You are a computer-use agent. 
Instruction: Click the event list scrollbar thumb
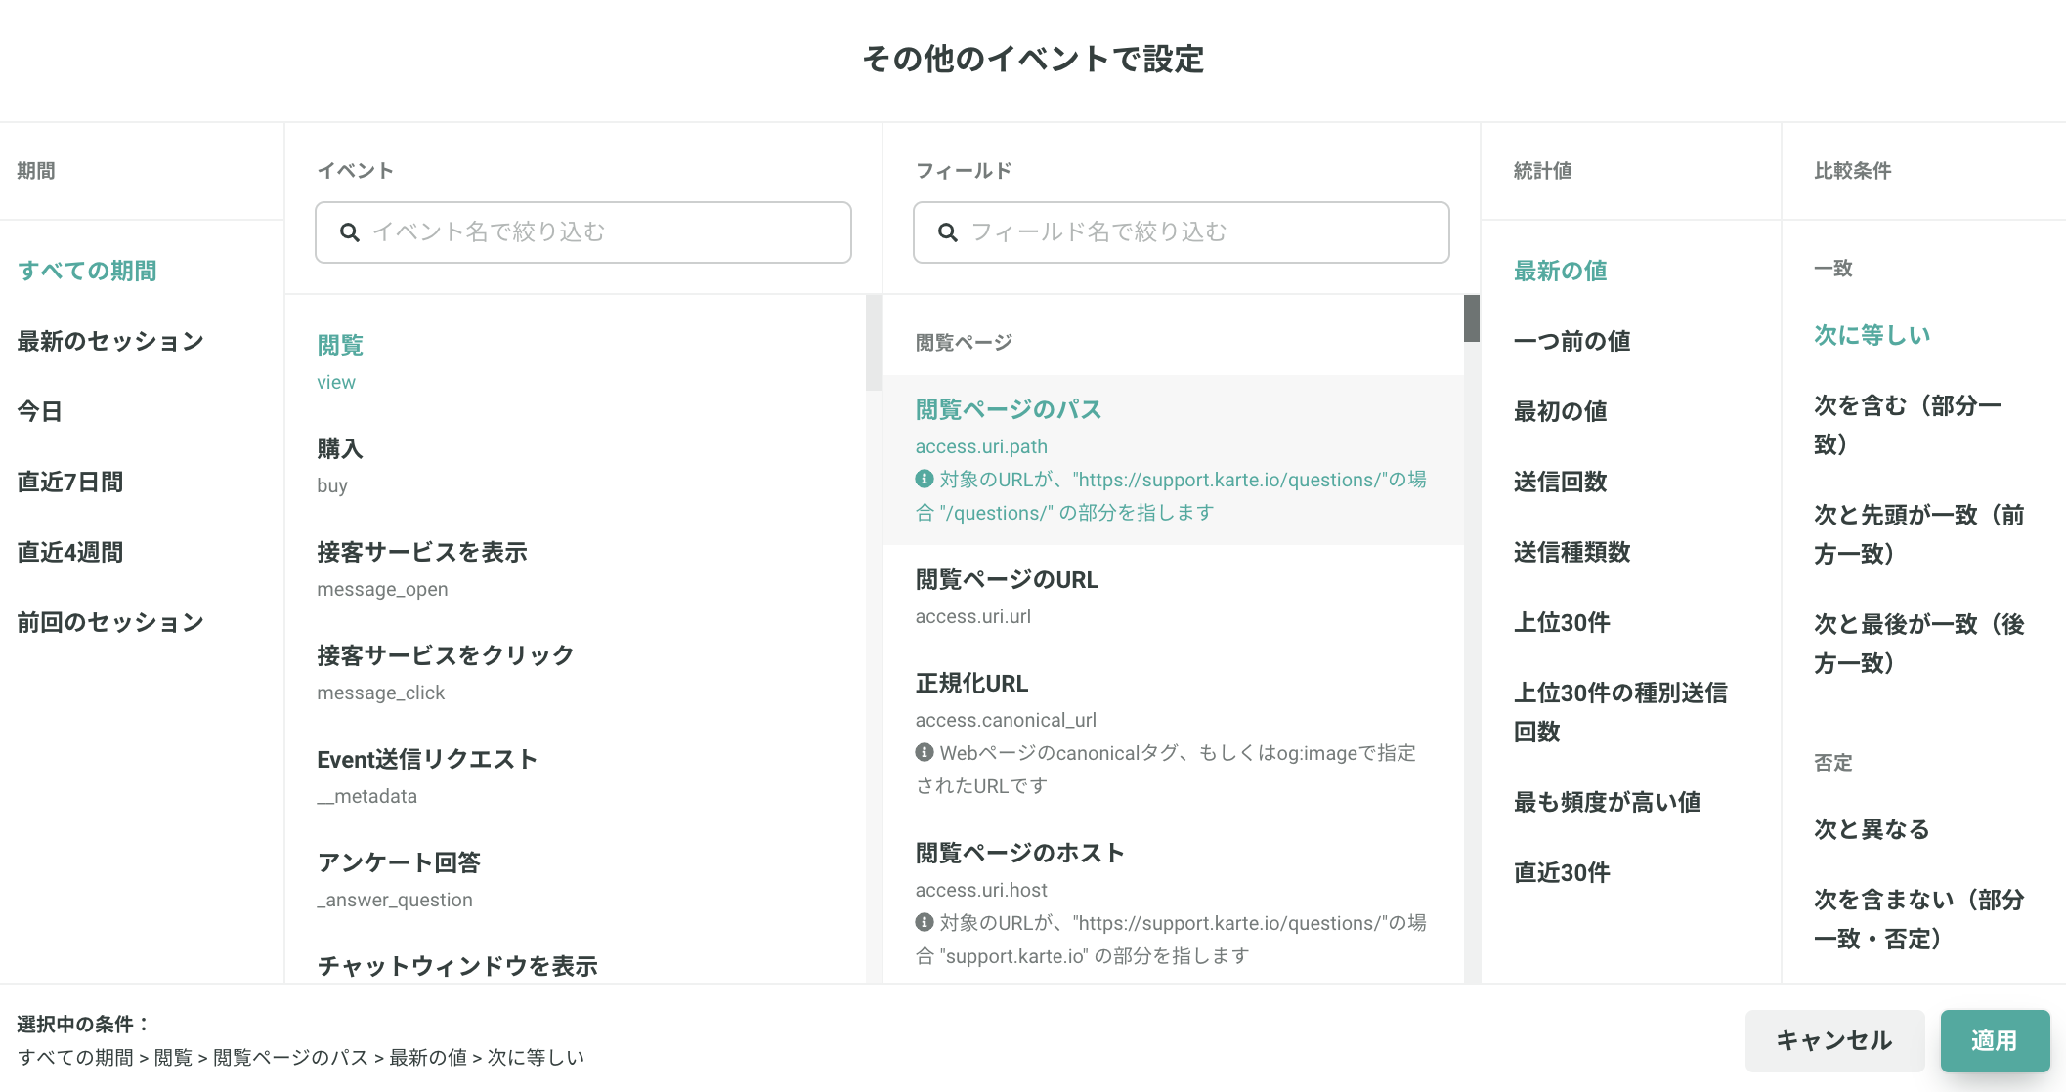coord(873,343)
